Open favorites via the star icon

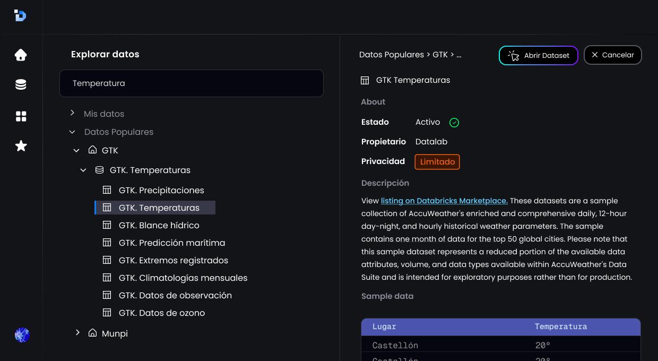(21, 146)
